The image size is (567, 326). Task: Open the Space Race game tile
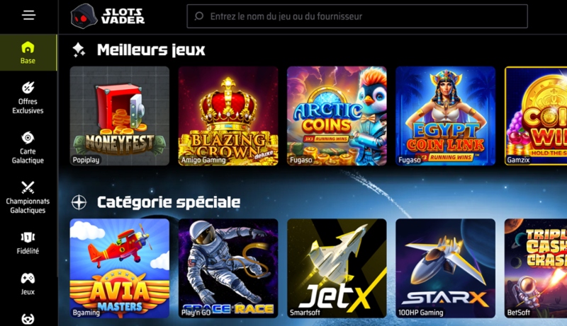pyautogui.click(x=228, y=268)
